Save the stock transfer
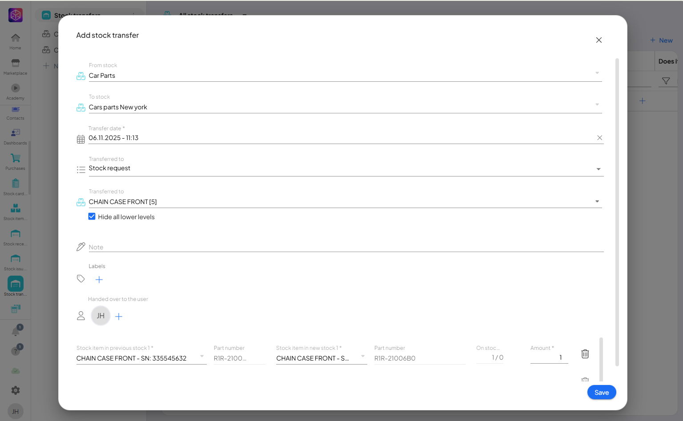Viewport: 683px width, 421px height. coord(601,392)
